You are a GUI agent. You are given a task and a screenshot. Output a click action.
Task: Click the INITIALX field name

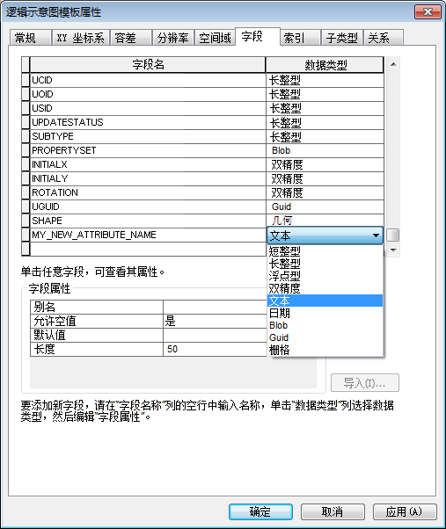(148, 164)
